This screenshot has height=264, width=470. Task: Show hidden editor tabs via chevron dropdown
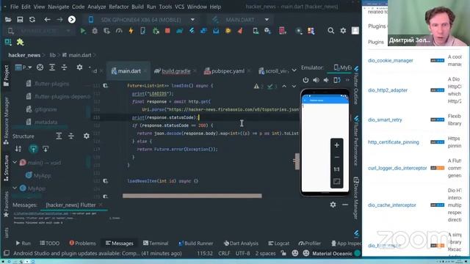click(294, 70)
